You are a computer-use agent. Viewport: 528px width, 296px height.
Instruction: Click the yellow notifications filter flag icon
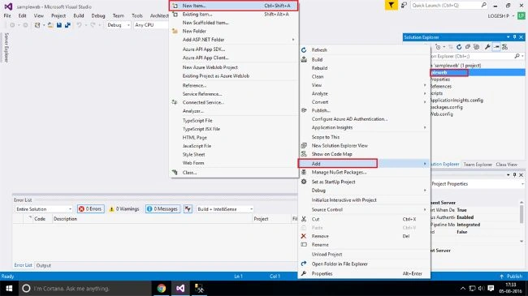391,5
